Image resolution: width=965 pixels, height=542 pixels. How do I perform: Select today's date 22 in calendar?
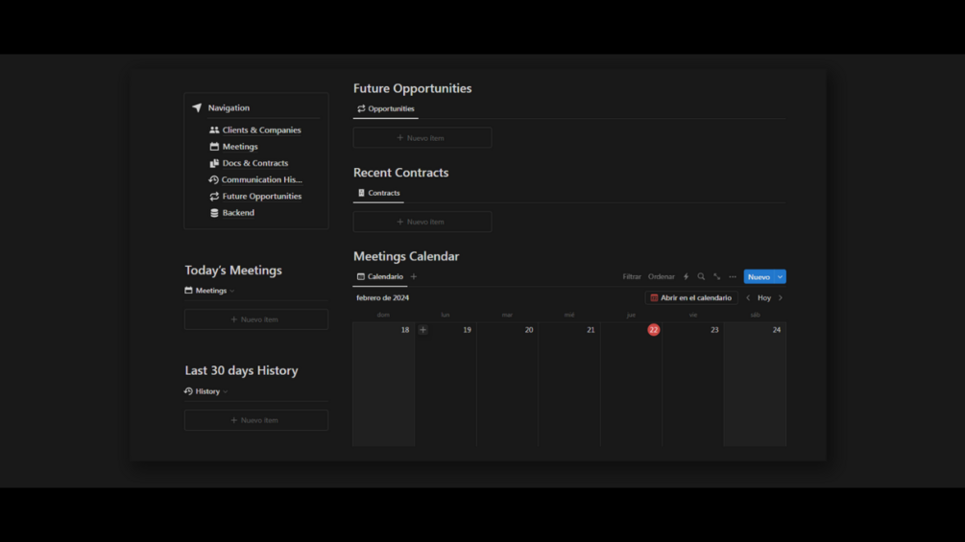[x=654, y=330]
